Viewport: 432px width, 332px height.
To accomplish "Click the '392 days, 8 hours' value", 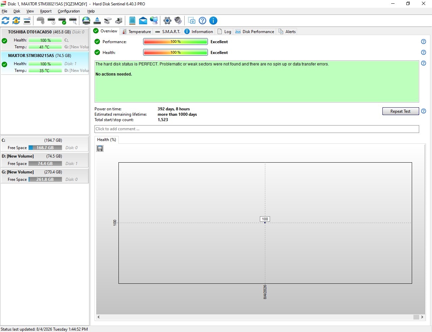I will click(x=173, y=109).
